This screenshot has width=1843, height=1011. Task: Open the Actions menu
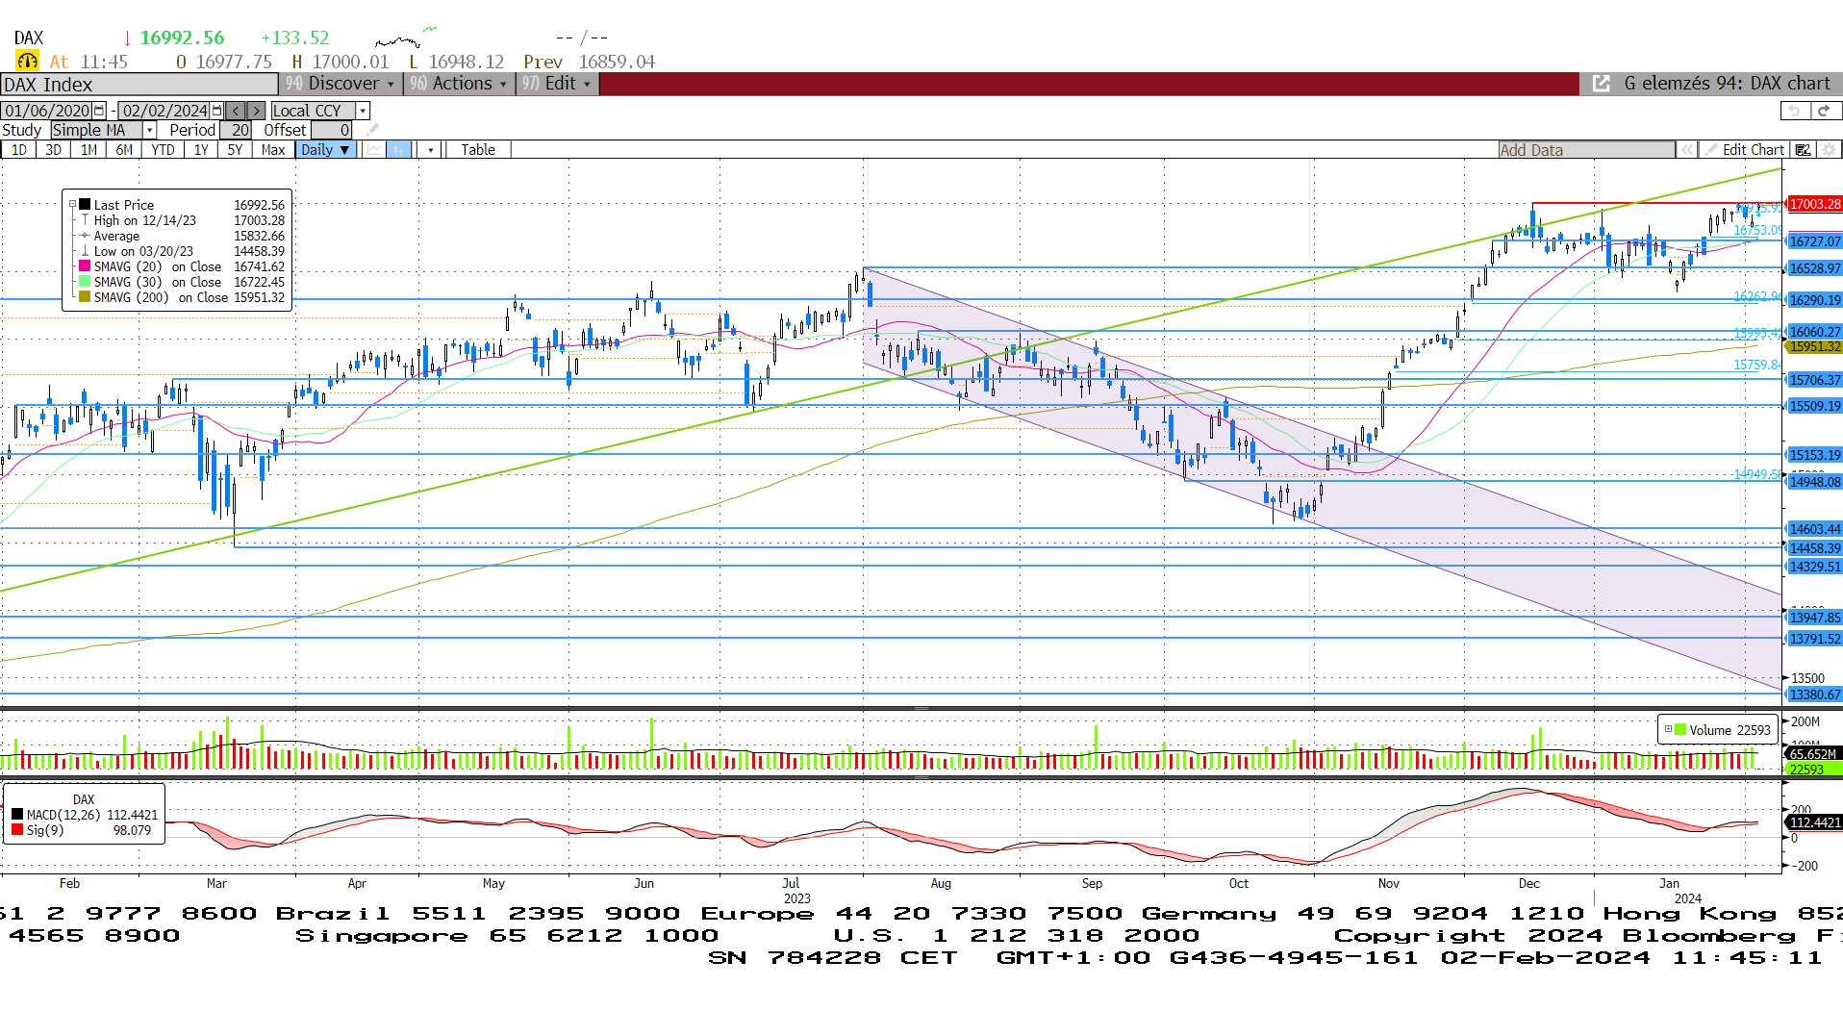click(x=458, y=84)
